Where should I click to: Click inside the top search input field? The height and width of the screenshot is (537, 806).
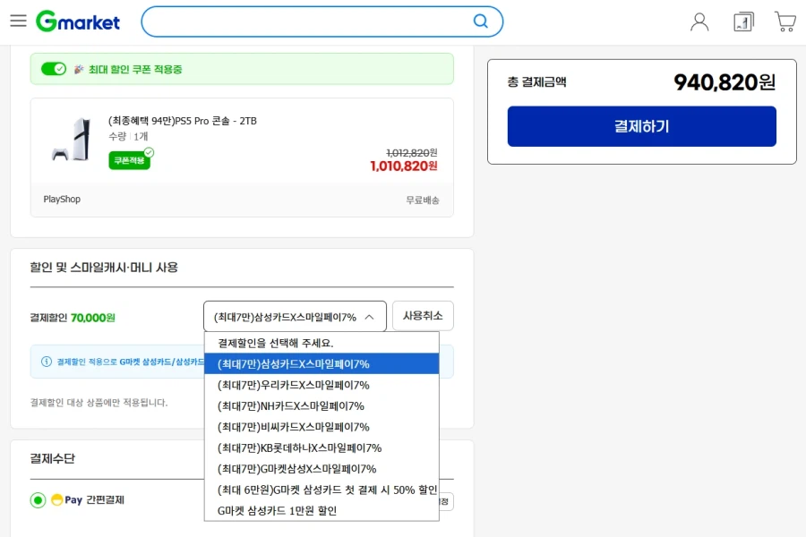[313, 20]
